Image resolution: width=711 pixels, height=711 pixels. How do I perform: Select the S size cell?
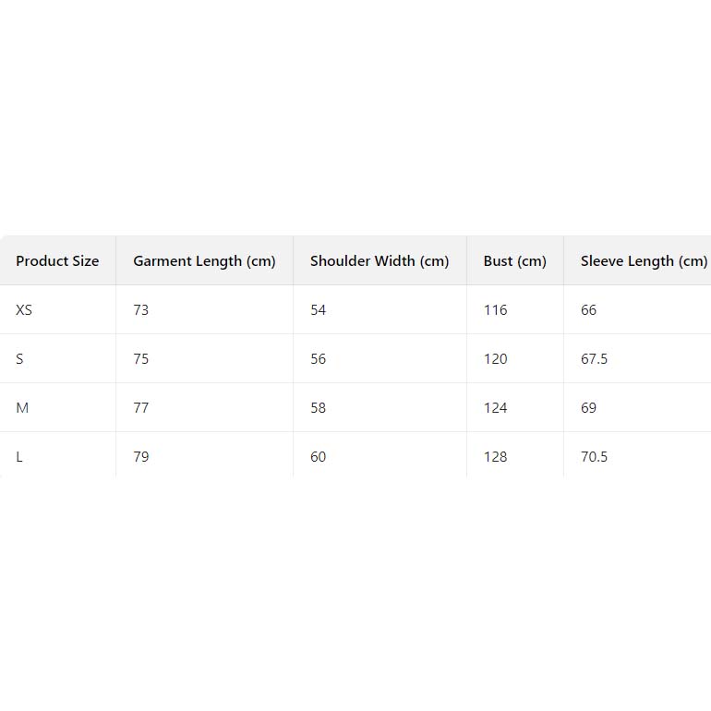pyautogui.click(x=19, y=359)
